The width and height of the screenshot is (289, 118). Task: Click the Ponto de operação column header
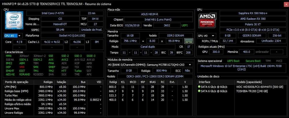coord(18,82)
